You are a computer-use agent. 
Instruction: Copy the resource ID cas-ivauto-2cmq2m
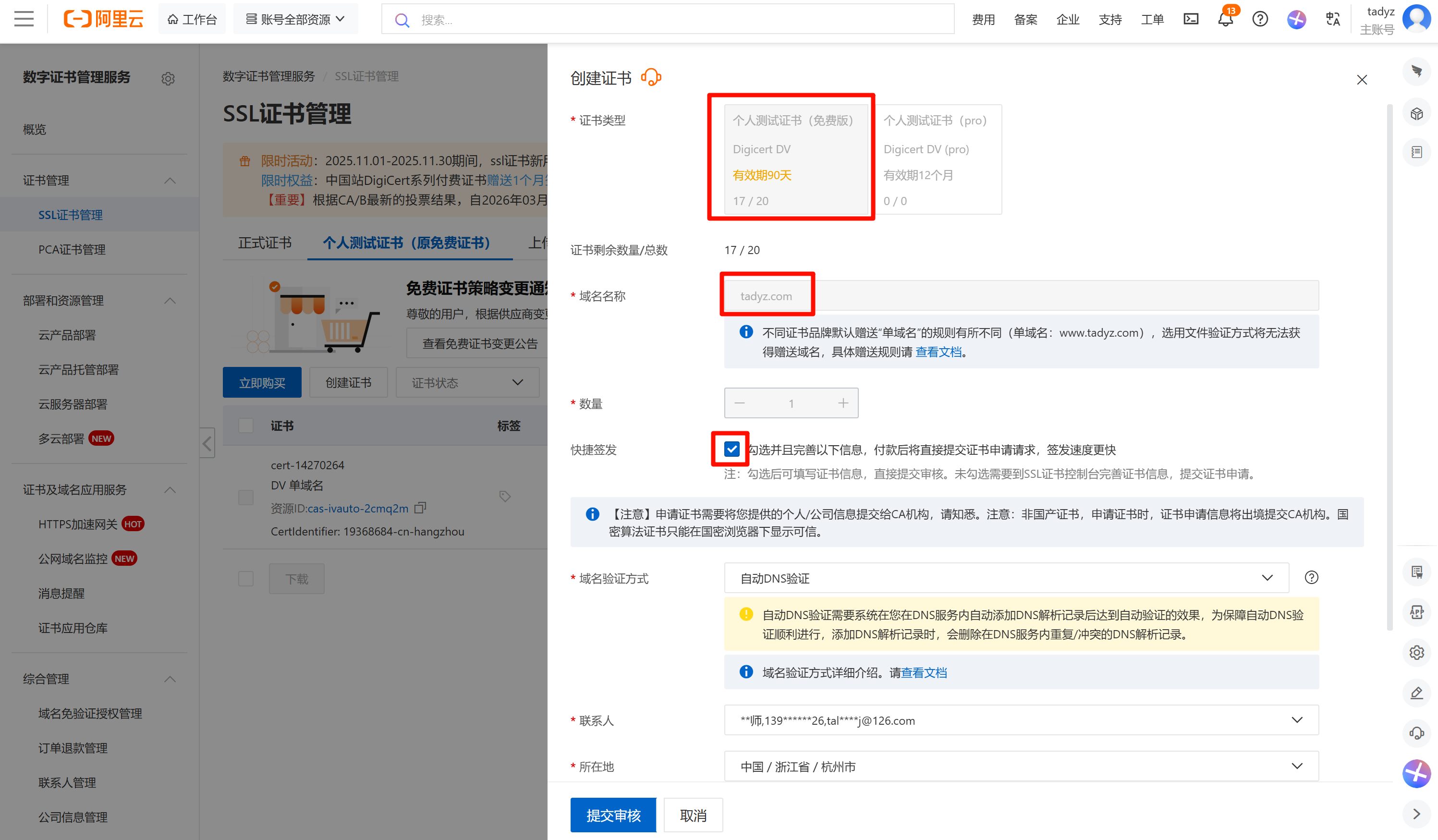pyautogui.click(x=421, y=507)
